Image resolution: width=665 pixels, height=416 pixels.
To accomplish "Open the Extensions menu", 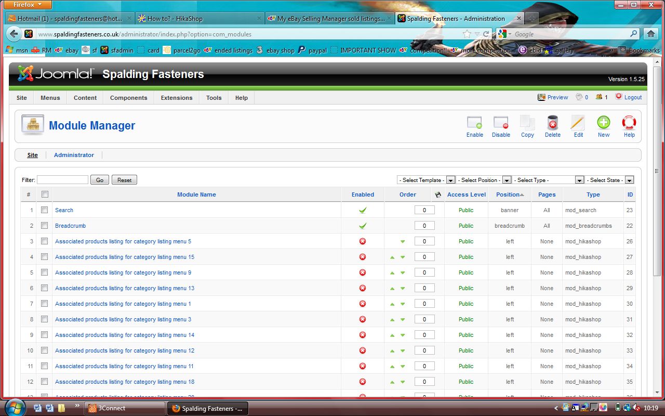I will 177,98.
